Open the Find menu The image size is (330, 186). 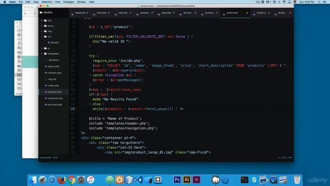pyautogui.click(x=58, y=2)
